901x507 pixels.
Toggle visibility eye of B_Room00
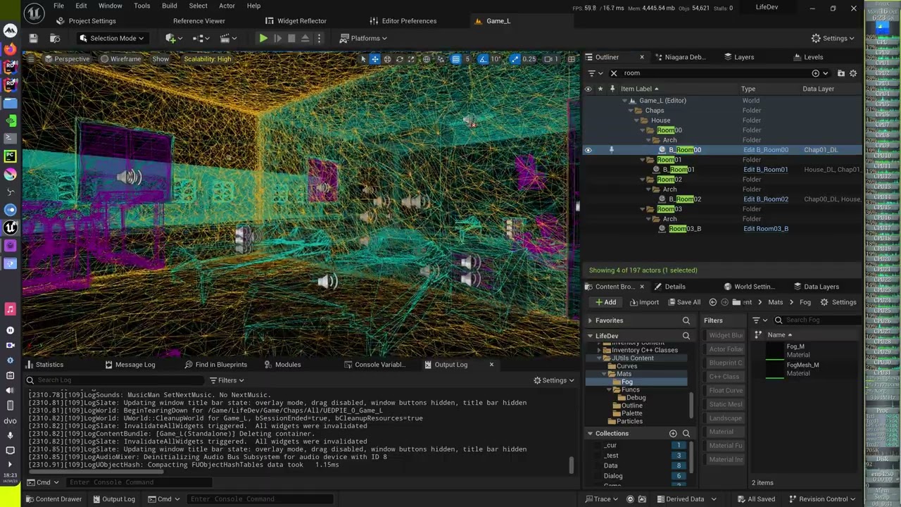tap(588, 149)
